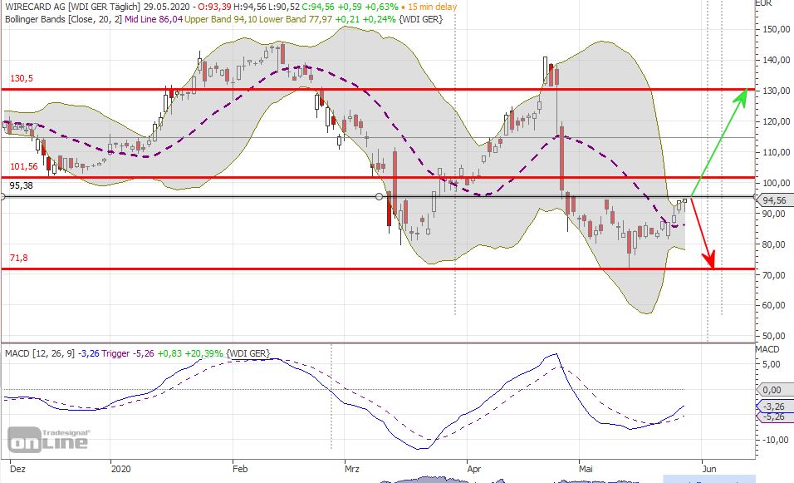Image resolution: width=794 pixels, height=483 pixels.
Task: Click the Upper Band 94,10 value
Action: 220,19
